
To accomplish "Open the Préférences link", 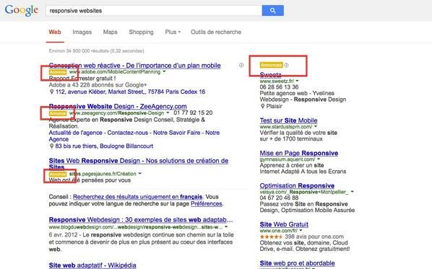I will point(207,204).
